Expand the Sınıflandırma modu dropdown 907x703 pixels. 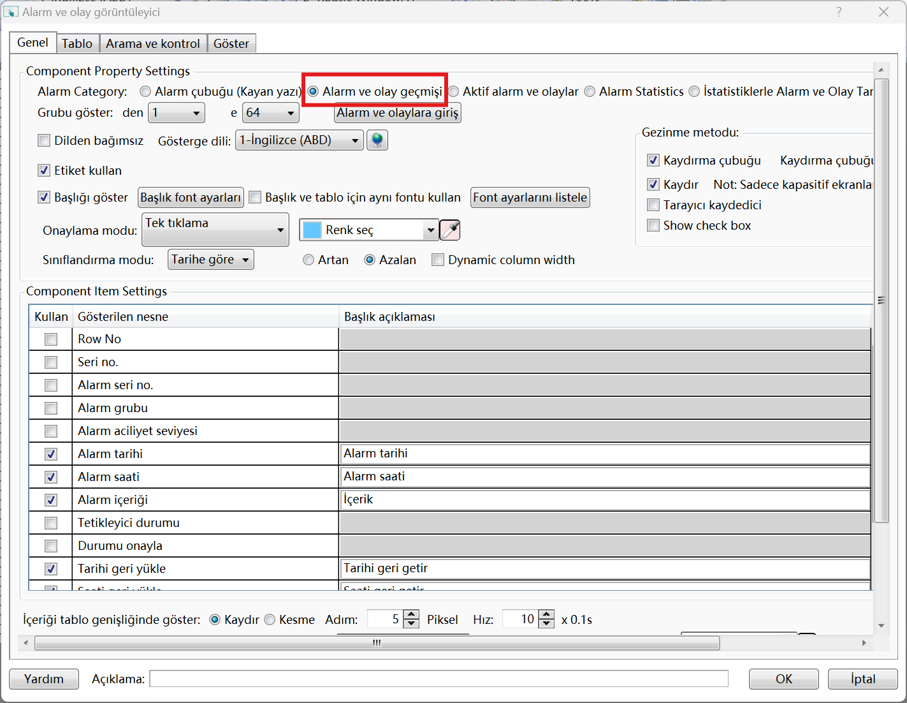[x=211, y=260]
